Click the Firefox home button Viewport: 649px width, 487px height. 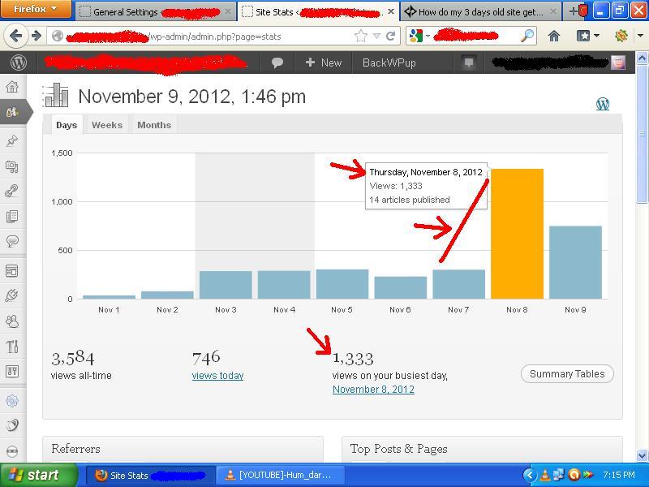(x=554, y=36)
